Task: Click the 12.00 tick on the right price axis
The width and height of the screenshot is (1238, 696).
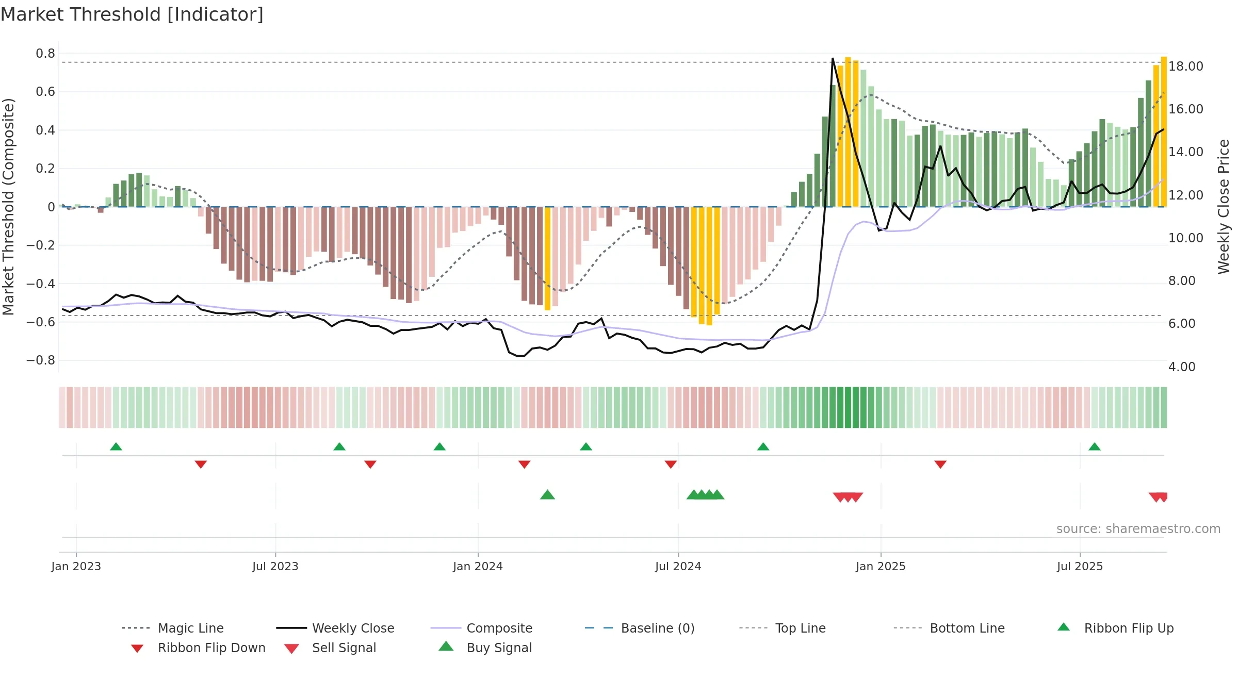Action: tap(1186, 195)
